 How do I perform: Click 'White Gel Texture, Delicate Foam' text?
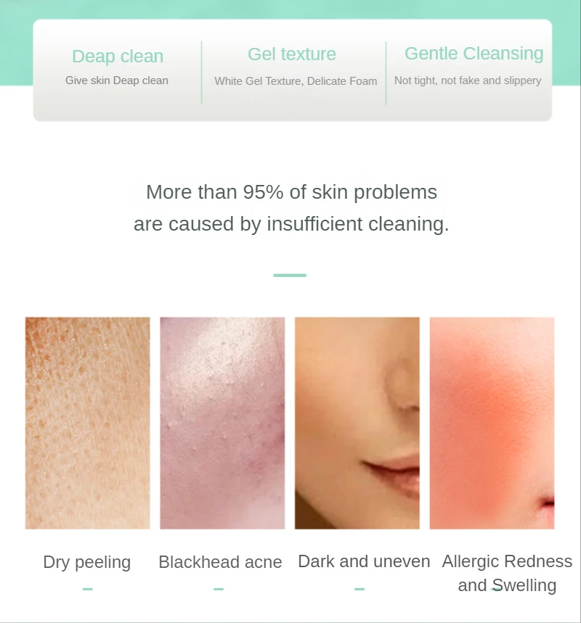click(296, 81)
